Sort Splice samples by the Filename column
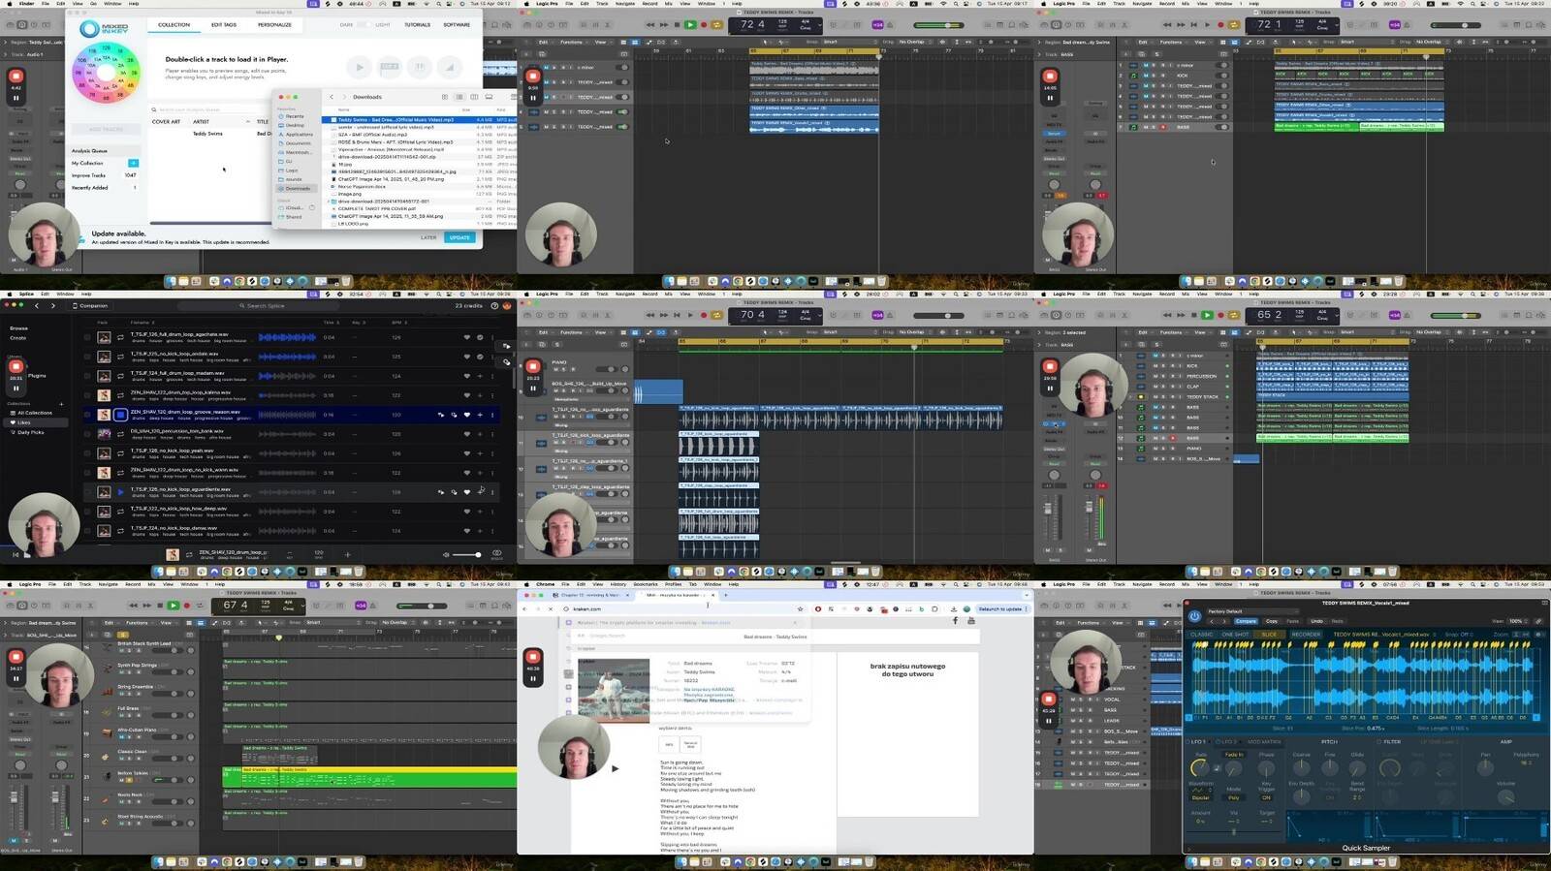The image size is (1551, 871). [x=141, y=323]
